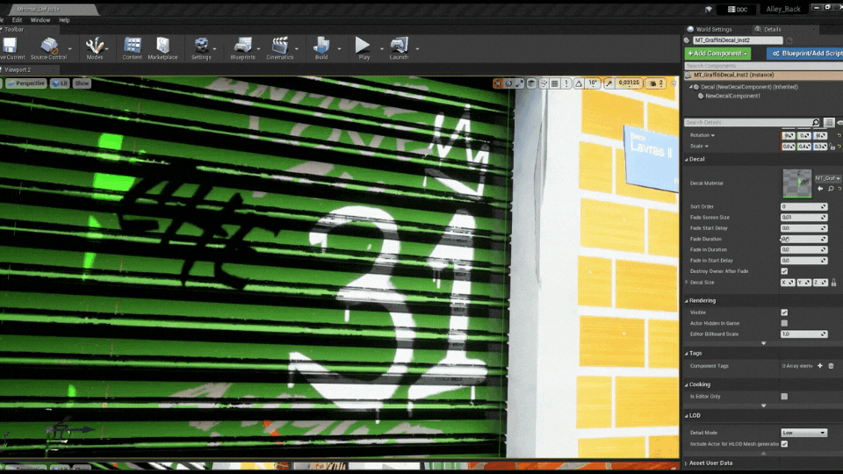The width and height of the screenshot is (843, 474).
Task: Select the translate gizmo mode icon
Action: point(498,83)
